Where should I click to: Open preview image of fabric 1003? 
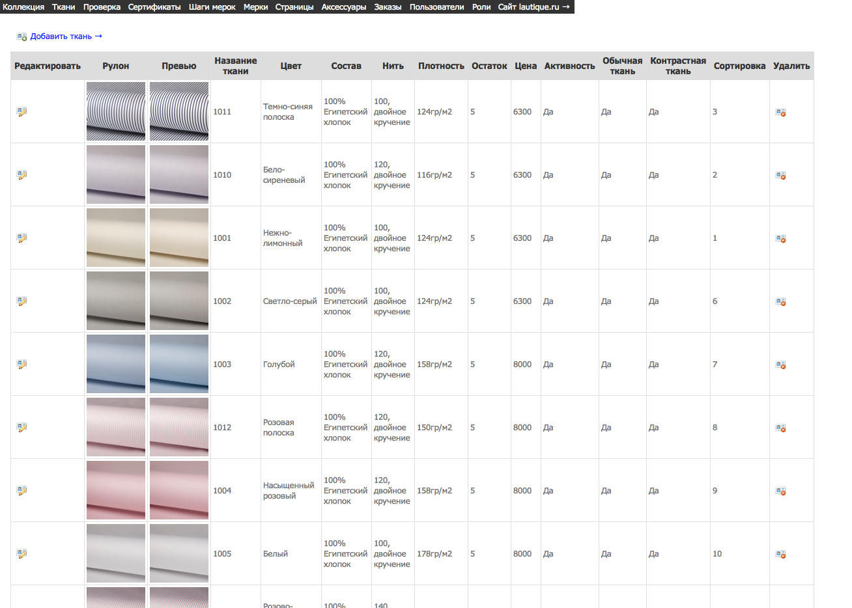pyautogui.click(x=179, y=364)
